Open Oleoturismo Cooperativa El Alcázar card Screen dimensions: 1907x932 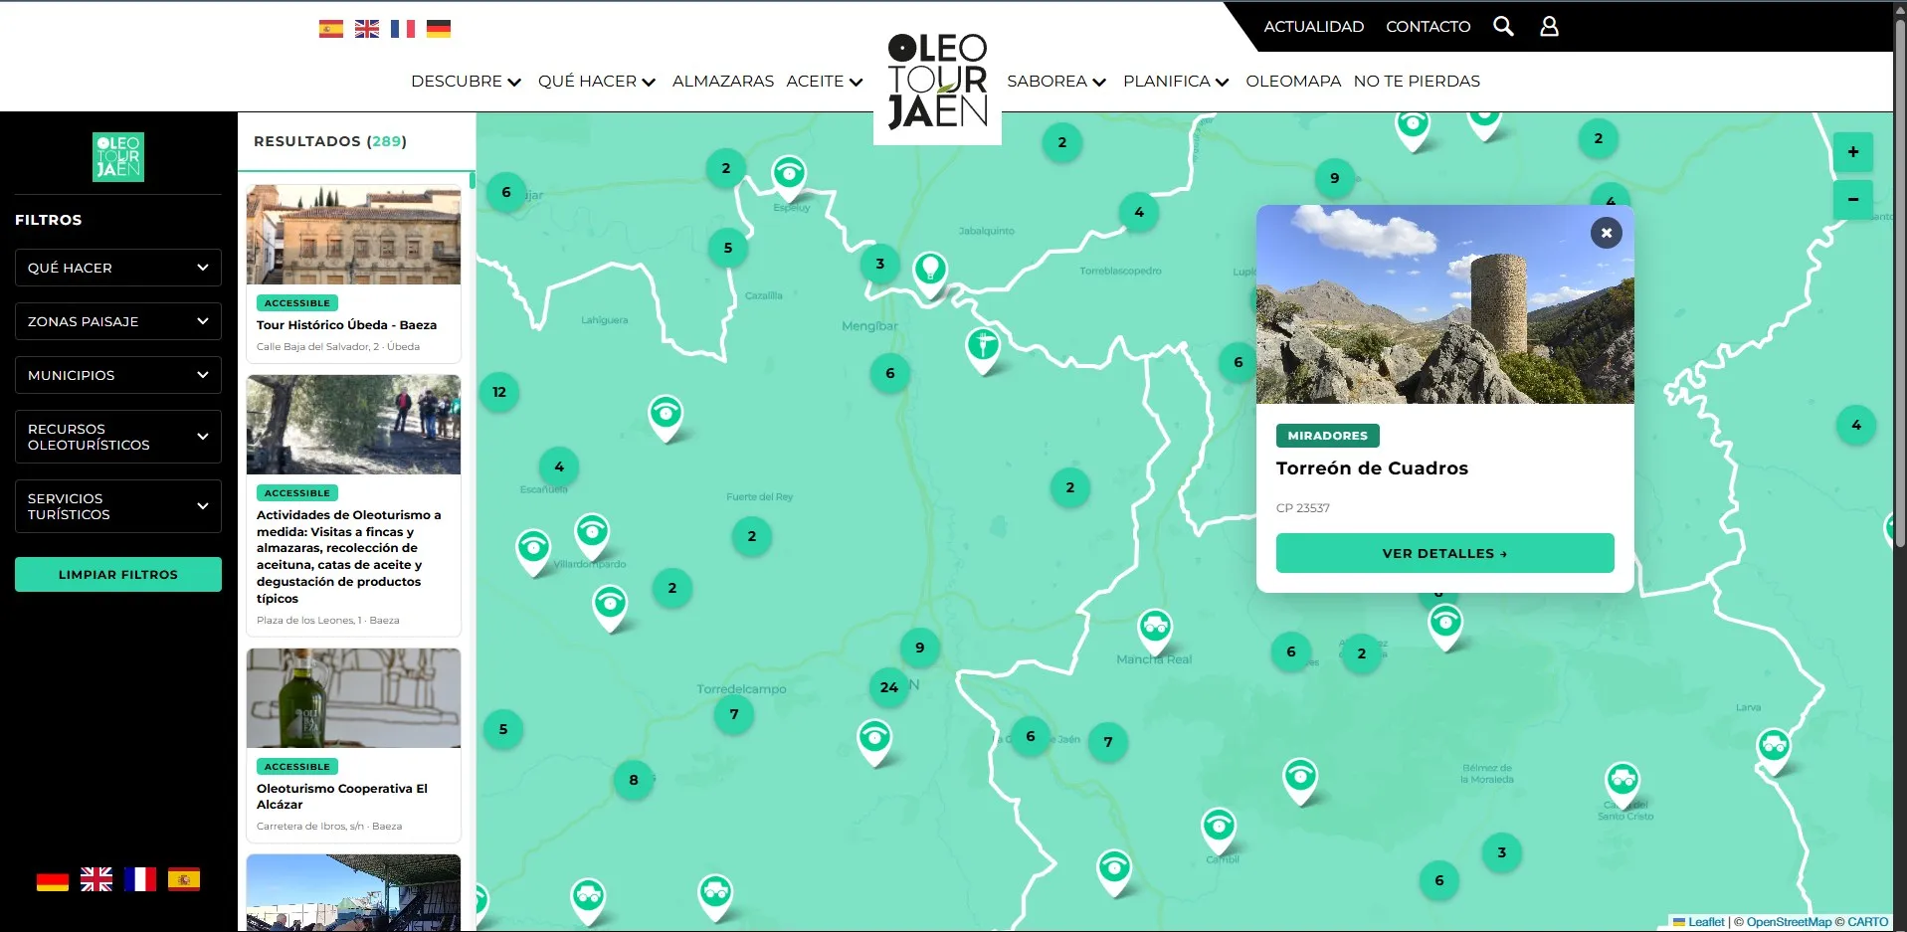coord(353,746)
